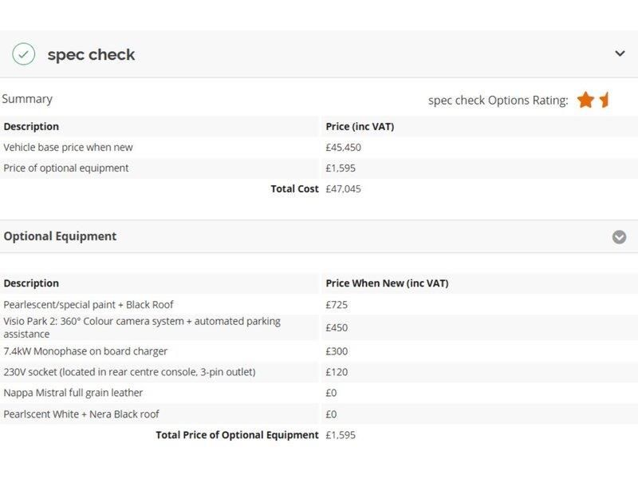Click the first full orange rating star

click(x=585, y=100)
